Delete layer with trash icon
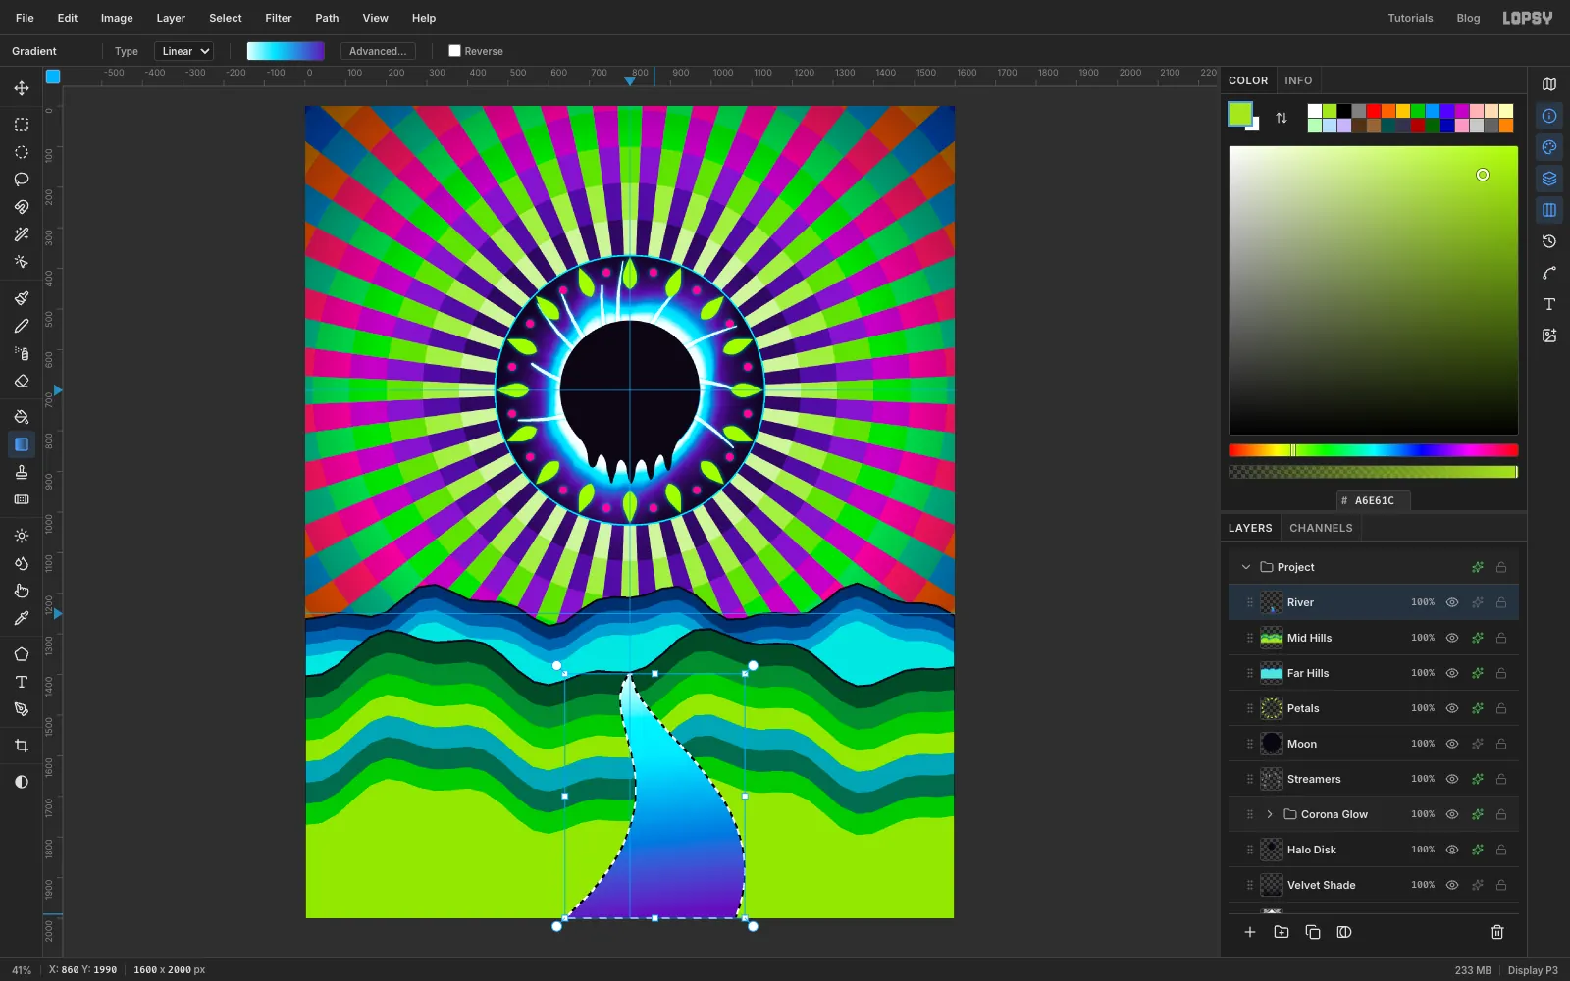Screen dimensions: 1570x981 [x=1497, y=932]
